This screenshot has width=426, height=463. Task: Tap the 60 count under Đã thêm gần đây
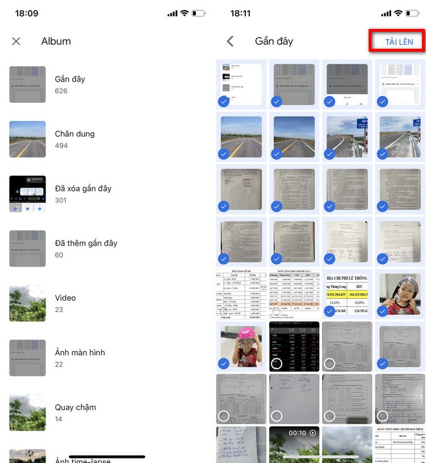(x=59, y=255)
